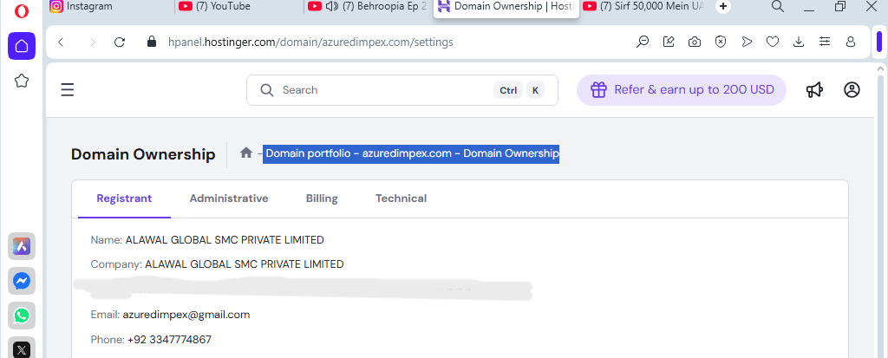Go back to previous page

[62, 42]
